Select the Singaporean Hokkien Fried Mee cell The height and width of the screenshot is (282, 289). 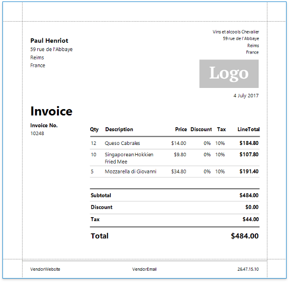point(129,158)
